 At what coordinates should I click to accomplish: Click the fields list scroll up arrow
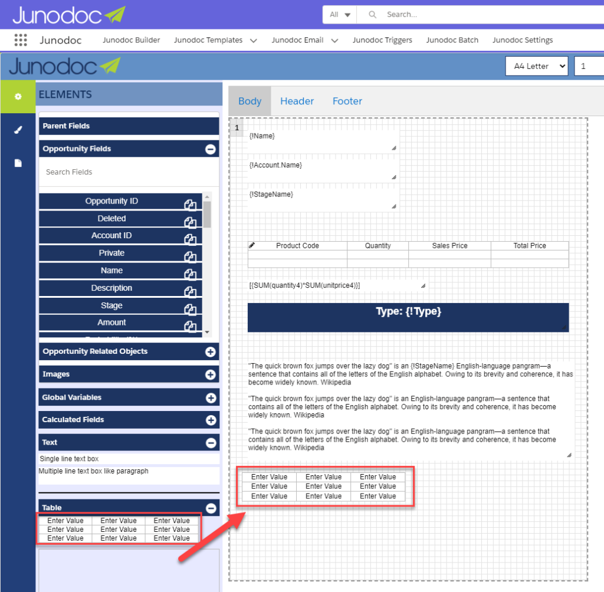click(207, 196)
